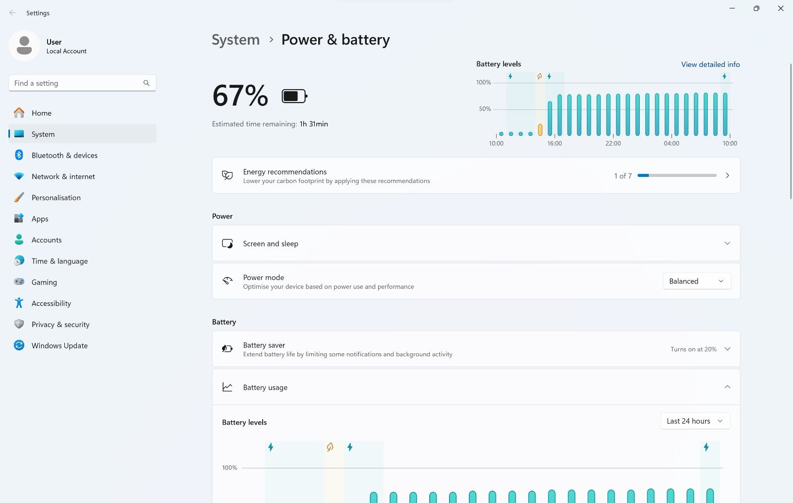Click the 67% battery percentage
This screenshot has height=503, width=793.
pyautogui.click(x=240, y=96)
